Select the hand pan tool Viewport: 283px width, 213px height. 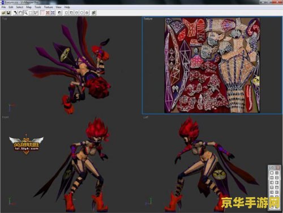20,13
